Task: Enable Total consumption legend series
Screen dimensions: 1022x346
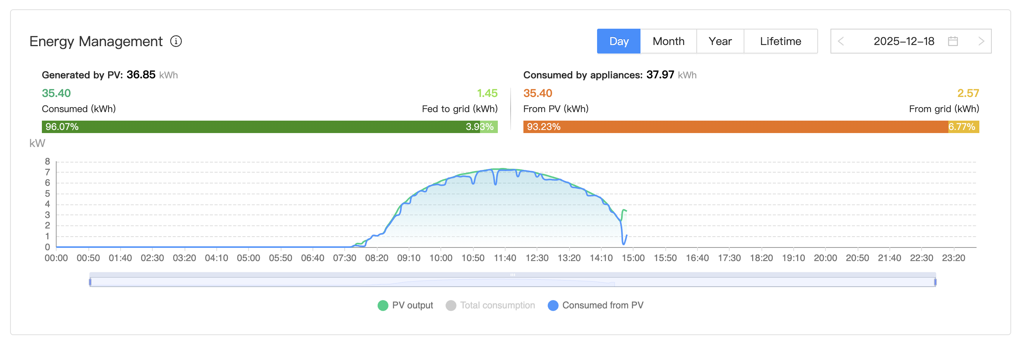Action: coord(490,305)
